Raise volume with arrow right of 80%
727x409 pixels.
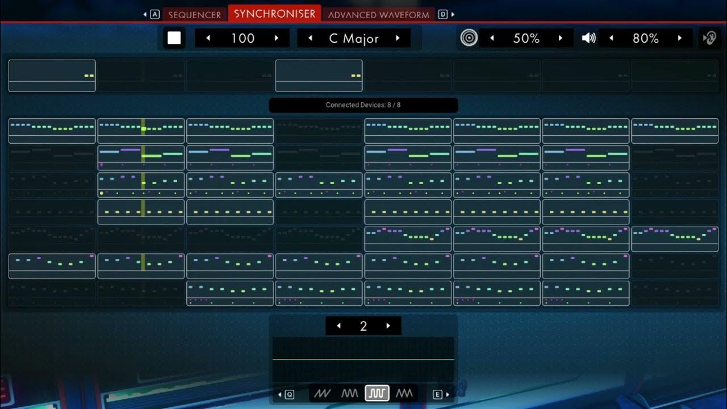coord(680,38)
